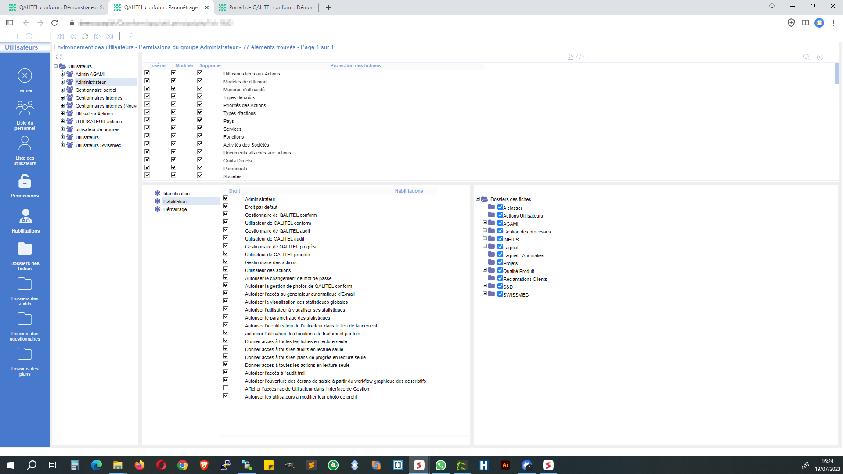843x474 pixels.
Task: Open WhatsApp from the Windows taskbar
Action: (x=440, y=465)
